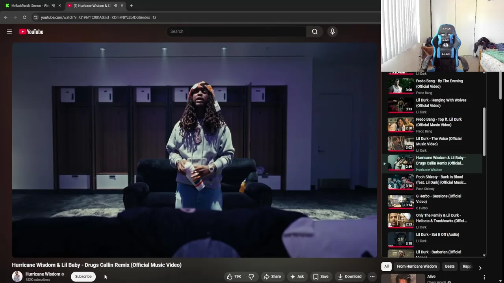
Task: Open the Alive recommended video title
Action: click(x=431, y=277)
